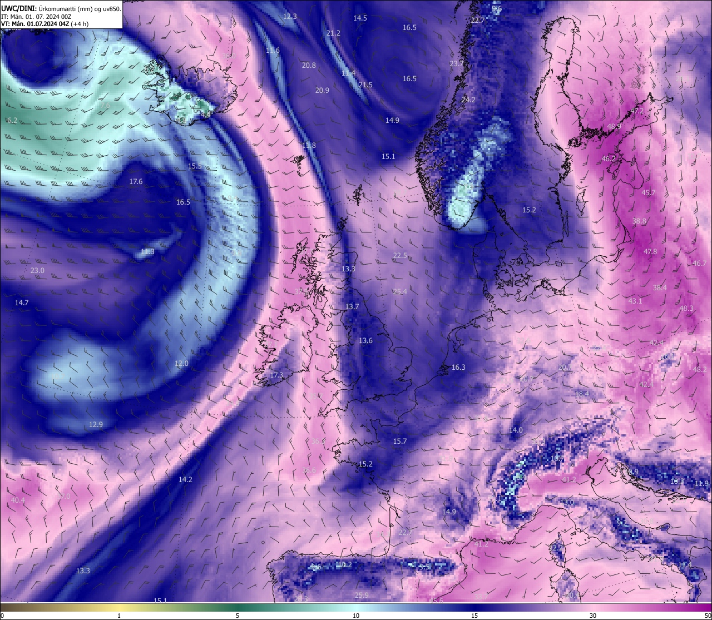This screenshot has width=712, height=620.
Task: Click the 46.7 value label
Action: pos(700,264)
